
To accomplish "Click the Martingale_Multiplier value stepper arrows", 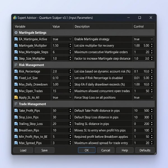I will click(70, 45).
